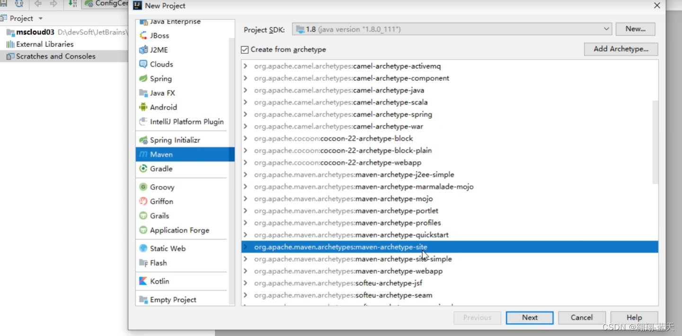Click External Libraries bars icon

click(10, 44)
